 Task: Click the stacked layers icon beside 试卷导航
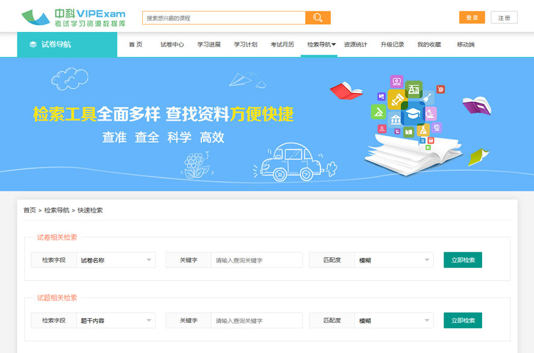point(33,44)
